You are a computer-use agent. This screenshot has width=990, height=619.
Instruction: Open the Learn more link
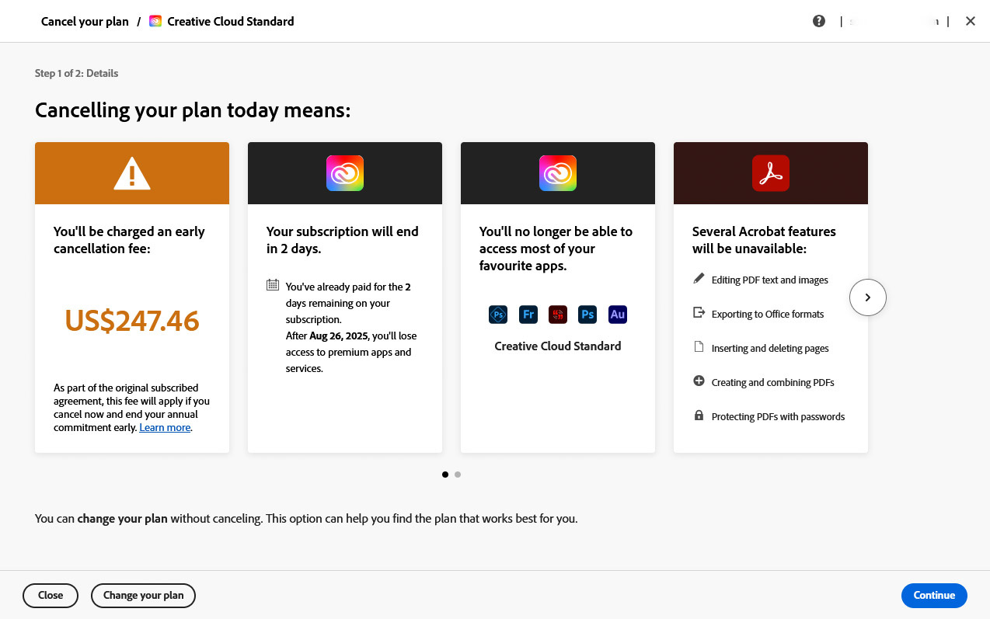(x=165, y=428)
